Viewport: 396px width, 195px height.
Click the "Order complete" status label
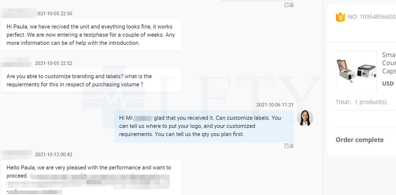click(x=360, y=140)
